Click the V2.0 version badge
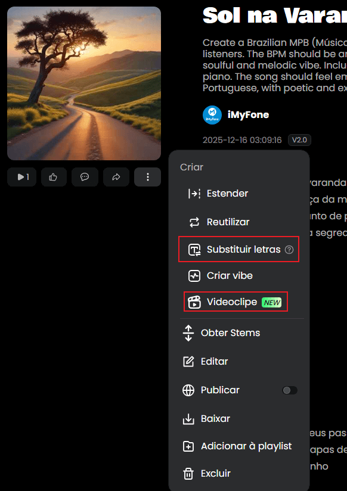The width and height of the screenshot is (347, 491). 299,140
